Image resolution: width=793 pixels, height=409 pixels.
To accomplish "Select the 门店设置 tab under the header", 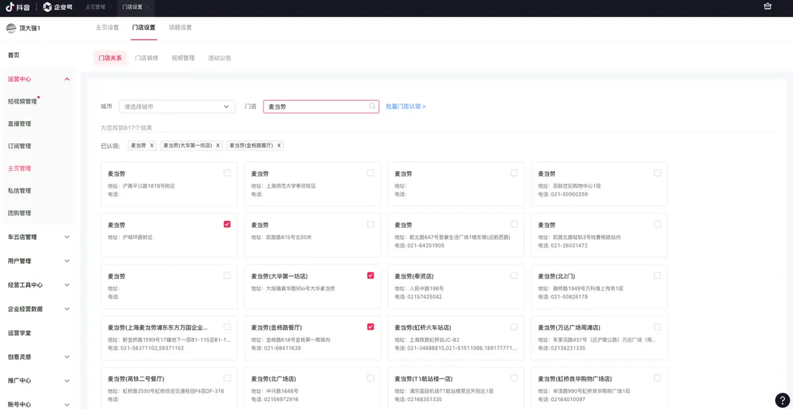I will coord(143,28).
